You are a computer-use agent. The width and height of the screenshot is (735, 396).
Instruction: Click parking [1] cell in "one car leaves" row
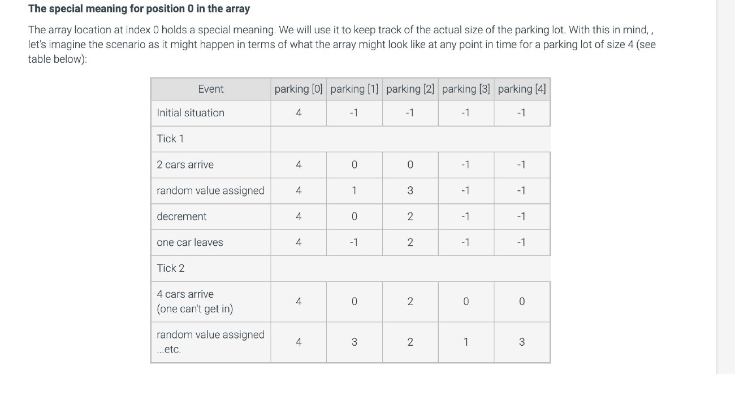pyautogui.click(x=354, y=242)
